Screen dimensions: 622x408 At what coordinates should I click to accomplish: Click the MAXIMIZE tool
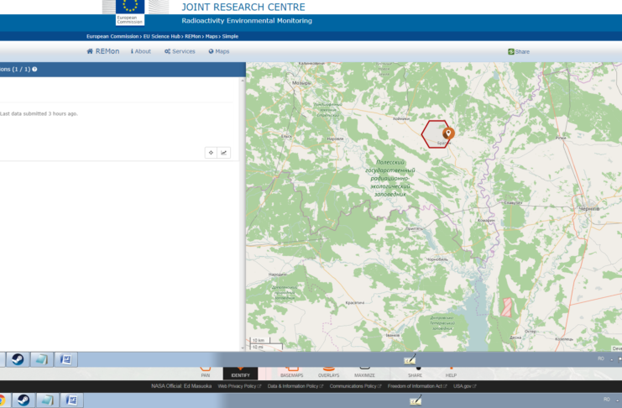click(364, 373)
